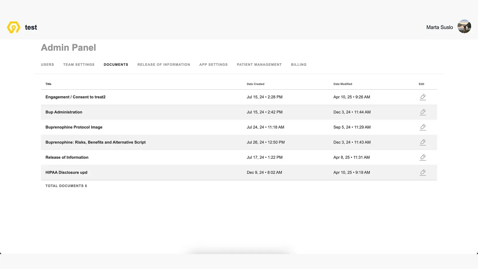Click created date Jul 15, 24 • 2:42 PM
478x269 pixels.
(x=265, y=112)
